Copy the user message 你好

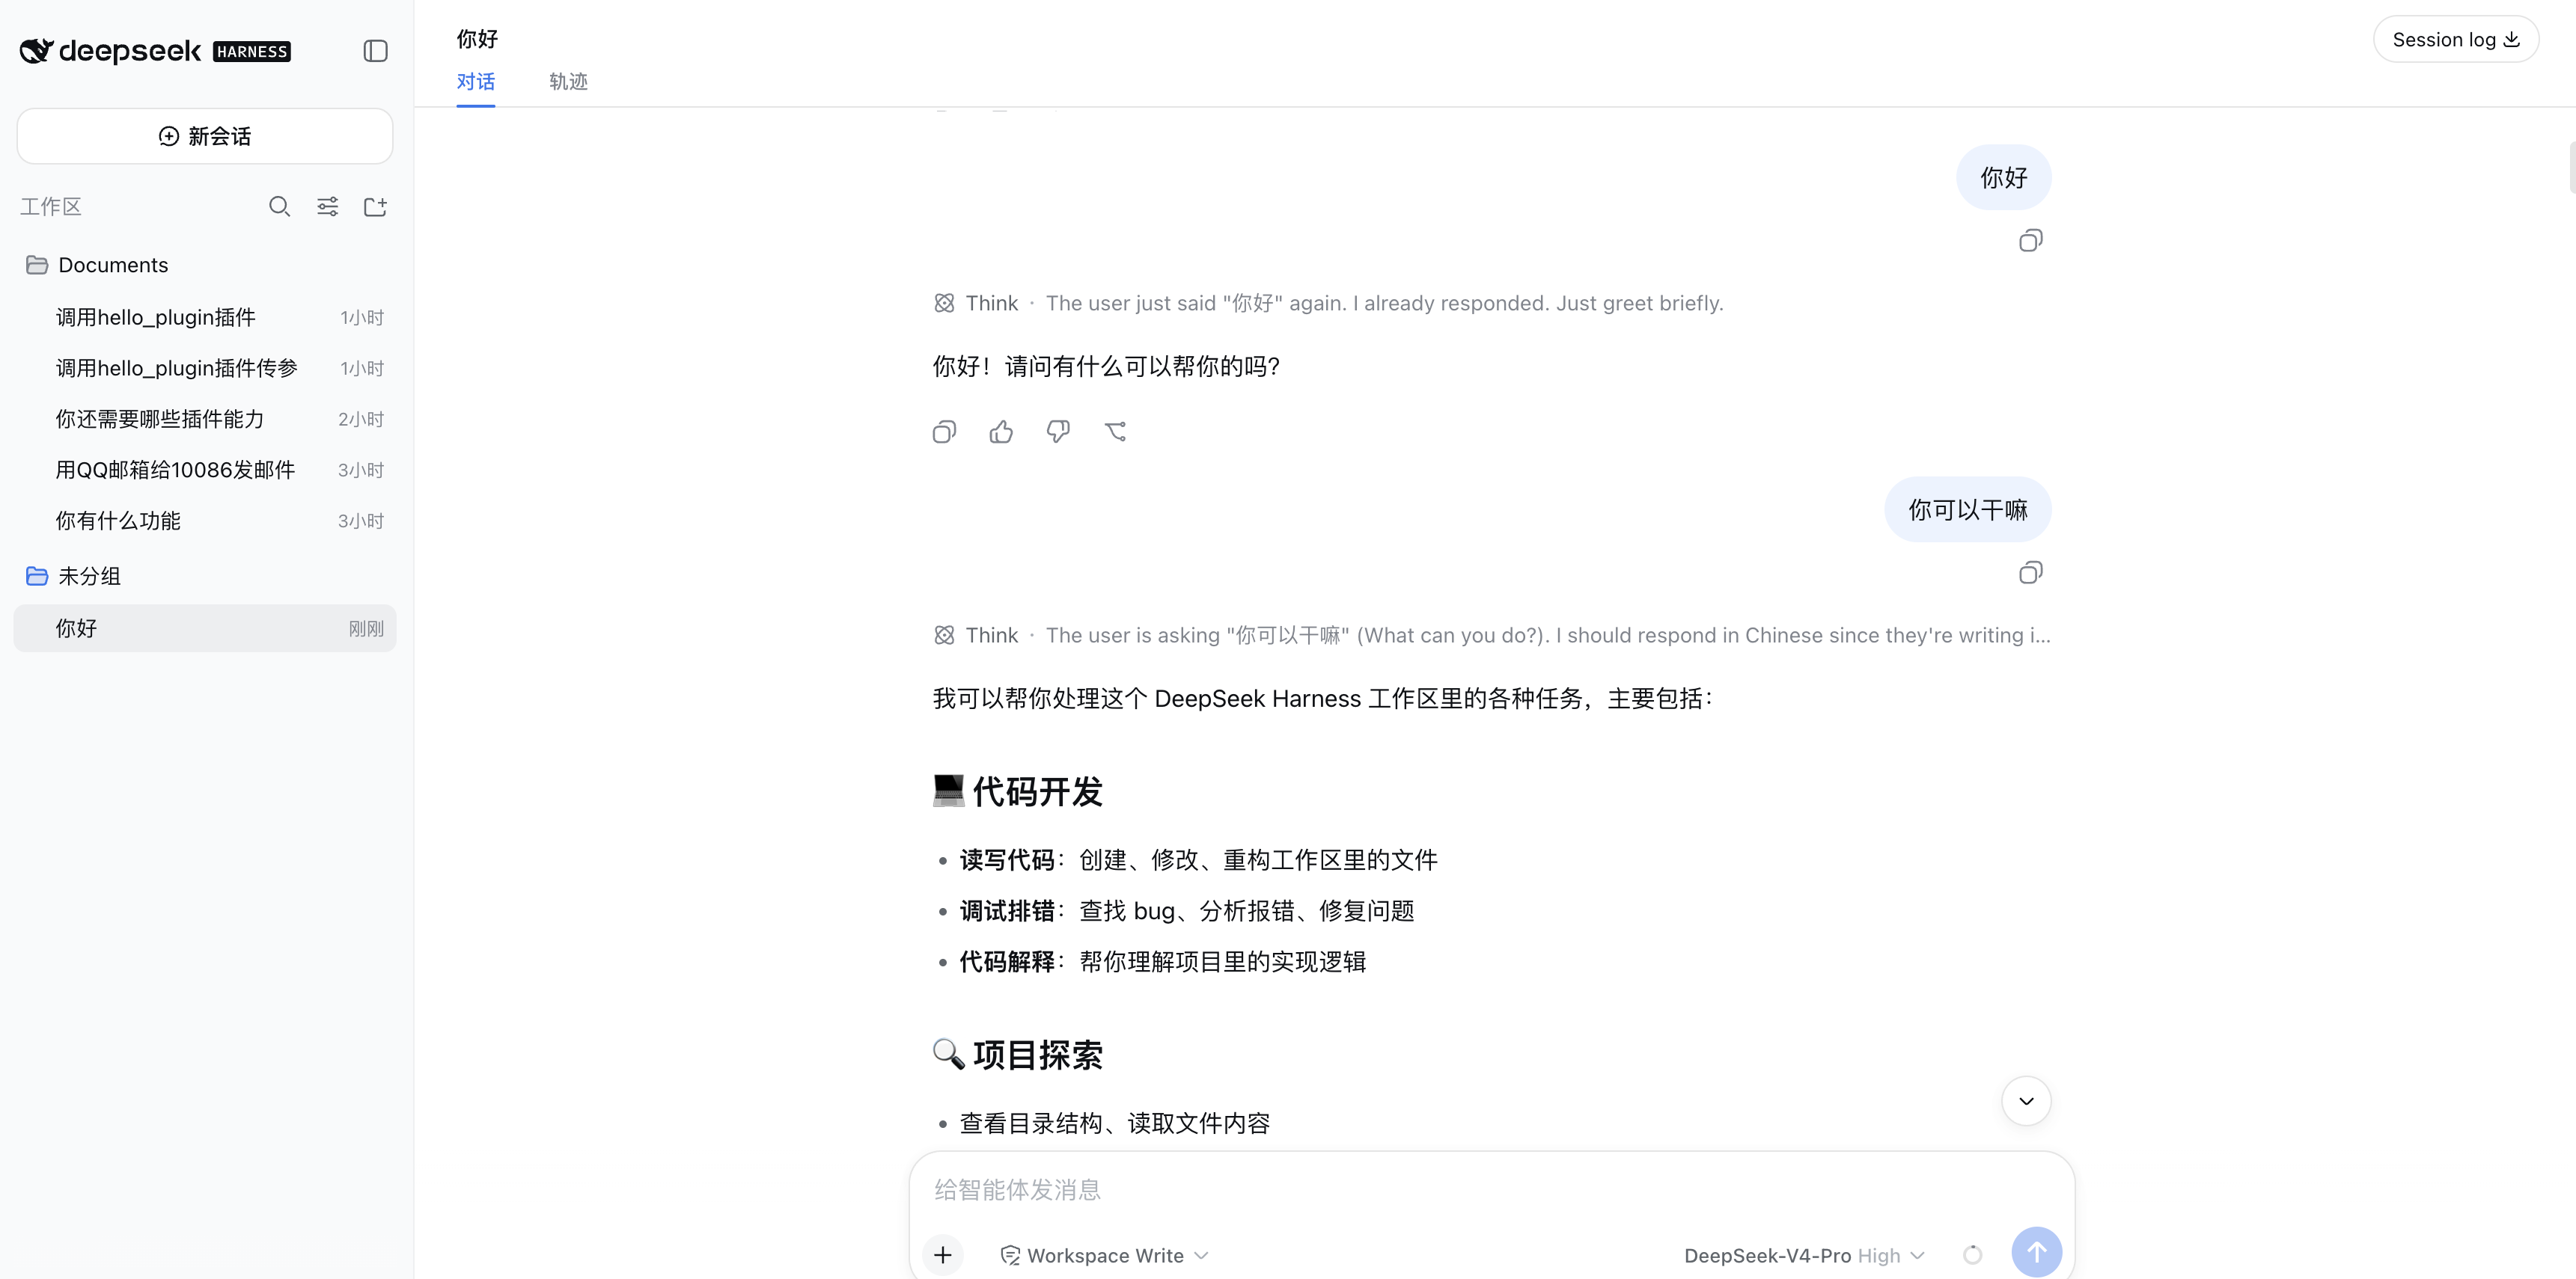(2030, 241)
